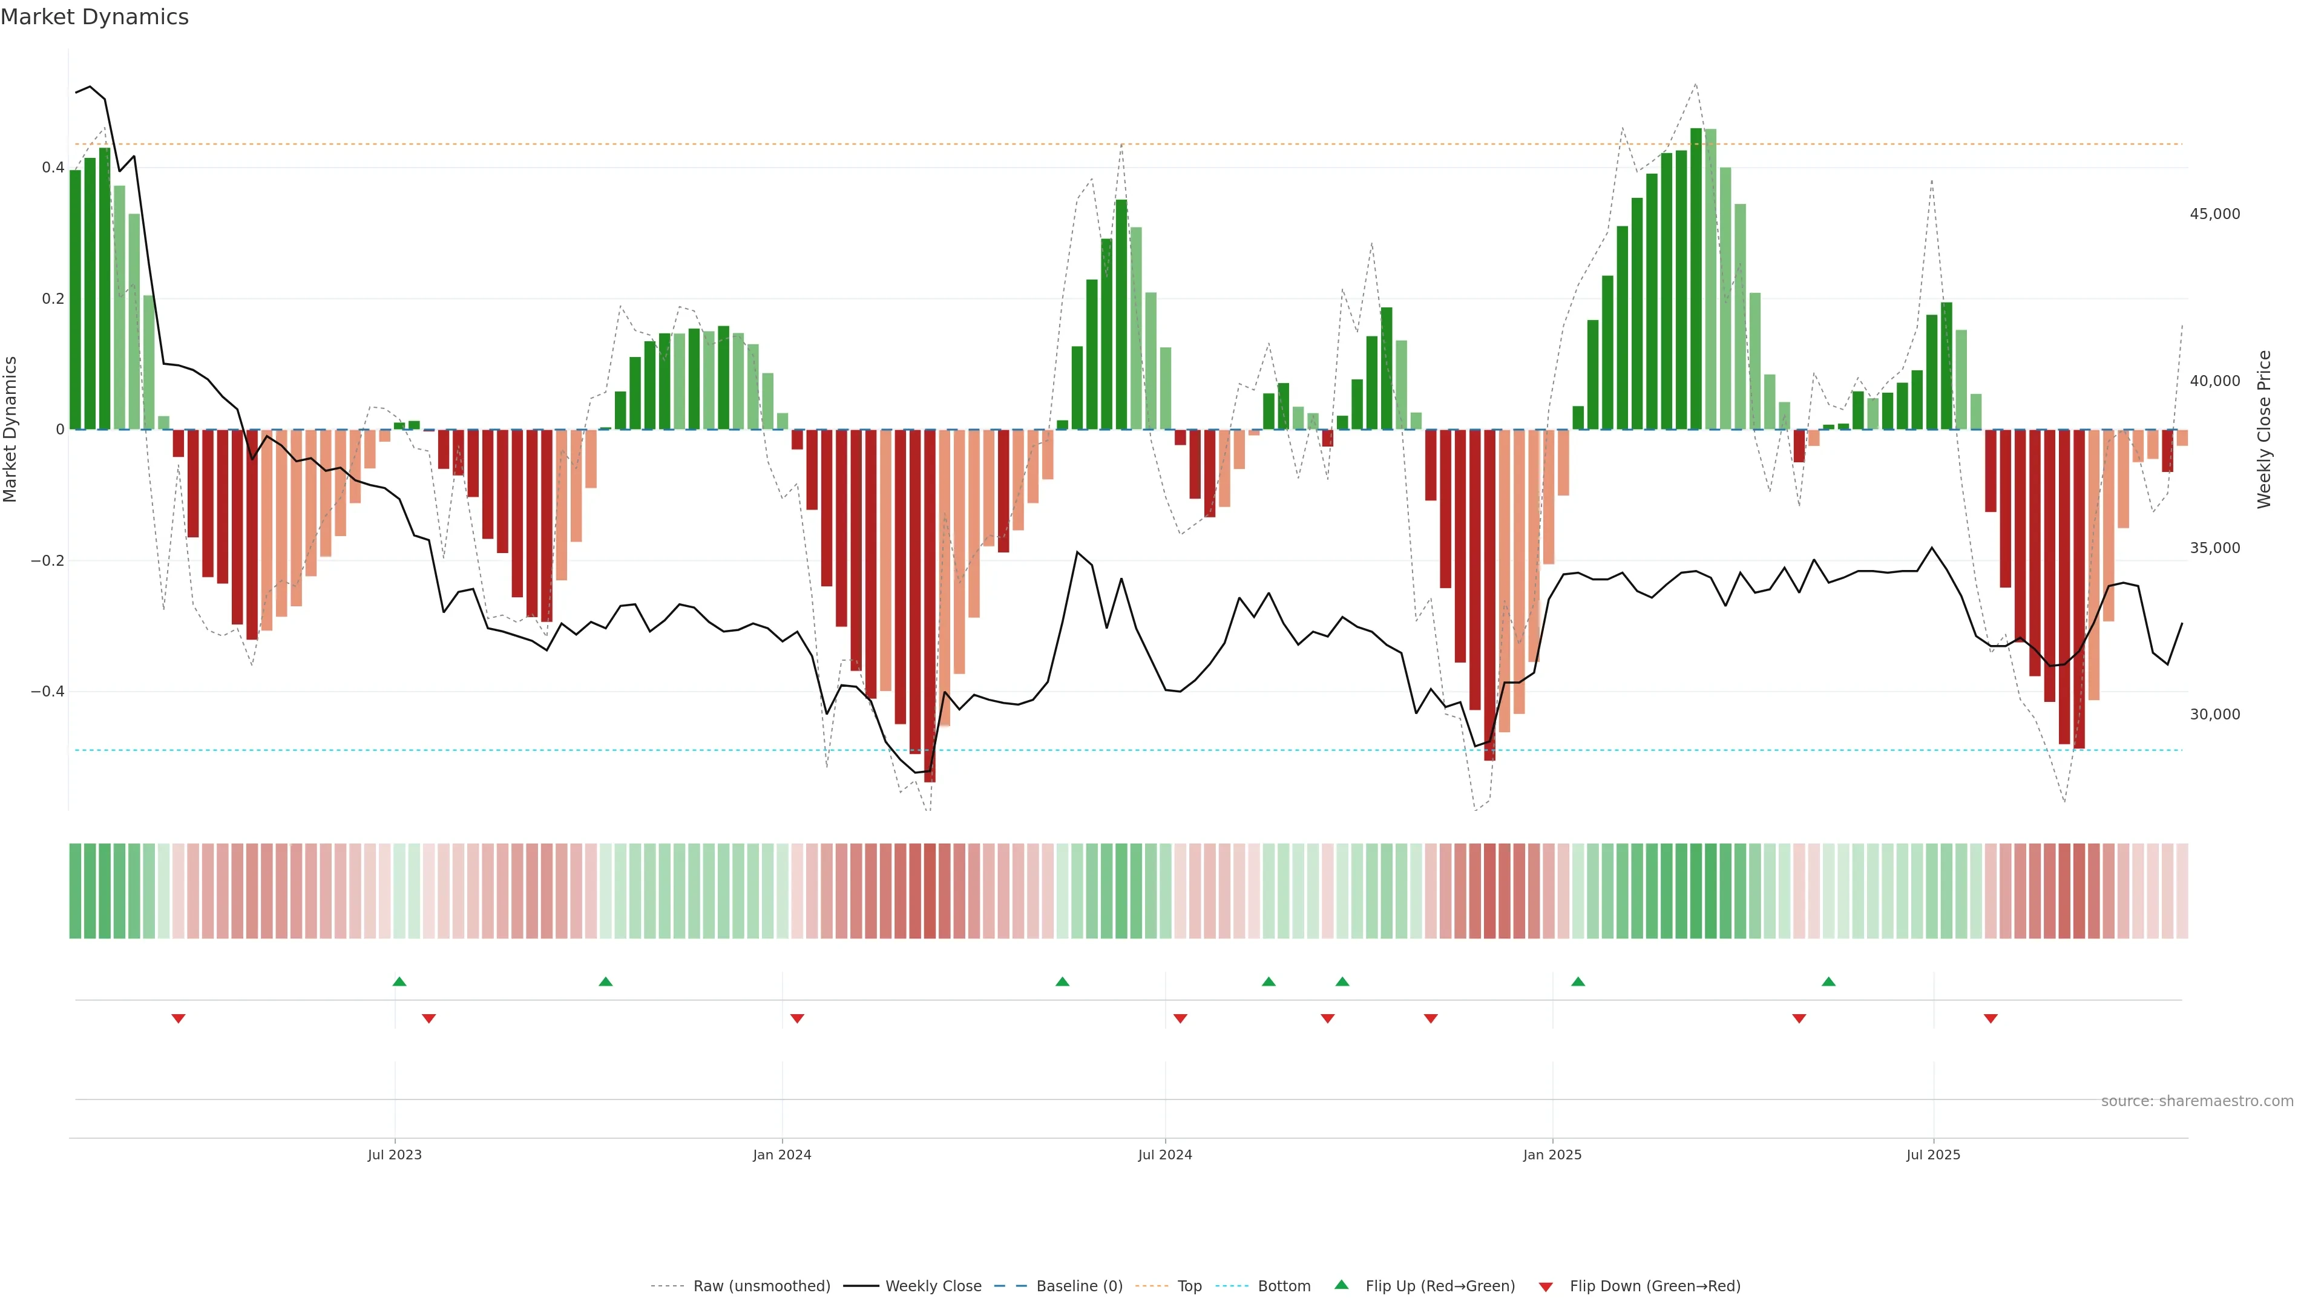Click the 45,000 tick on the price axis
This screenshot has height=1307, width=2324.
pos(2215,214)
